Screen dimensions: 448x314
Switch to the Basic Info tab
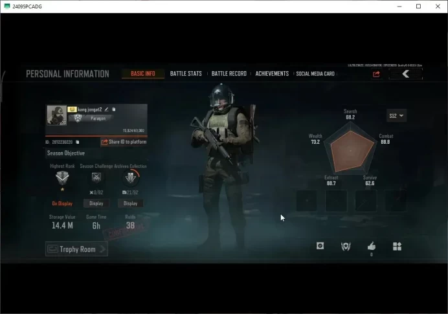pos(143,74)
